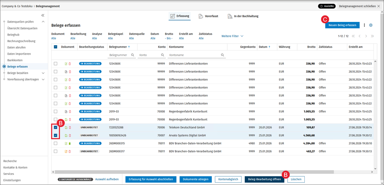Check the 26DM000317 row checkbox

tap(56, 151)
